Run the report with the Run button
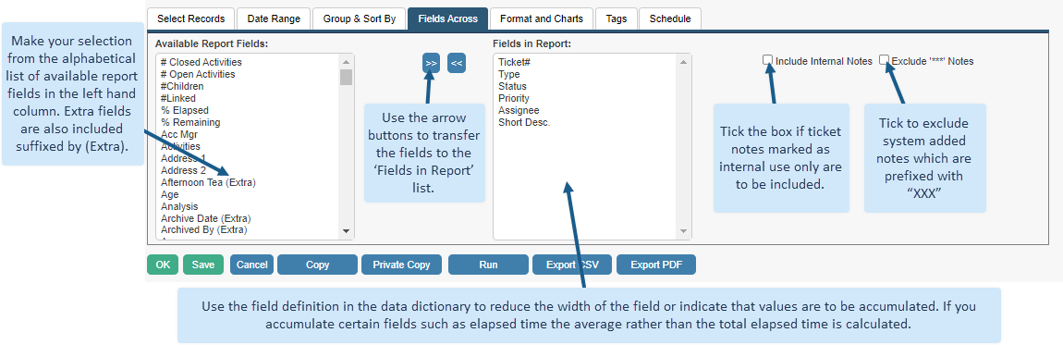Viewport: 1063px width, 345px height. [x=488, y=265]
